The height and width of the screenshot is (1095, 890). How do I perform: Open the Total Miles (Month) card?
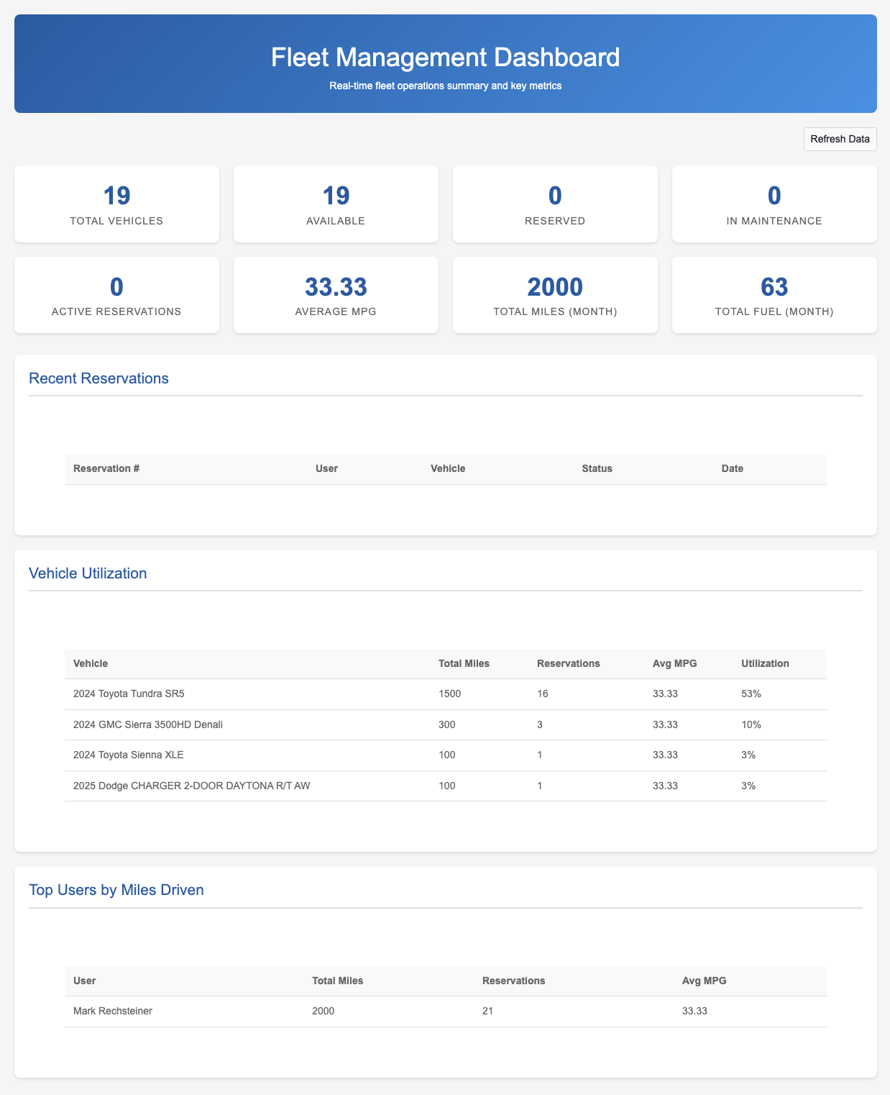coord(554,295)
